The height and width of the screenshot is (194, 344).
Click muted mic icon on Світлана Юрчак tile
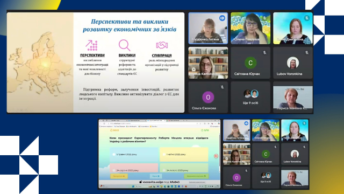(x=264, y=53)
